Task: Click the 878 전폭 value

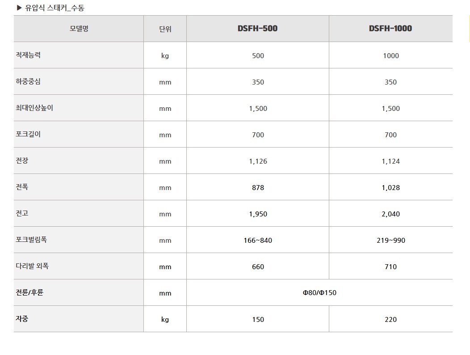Action: pos(258,188)
